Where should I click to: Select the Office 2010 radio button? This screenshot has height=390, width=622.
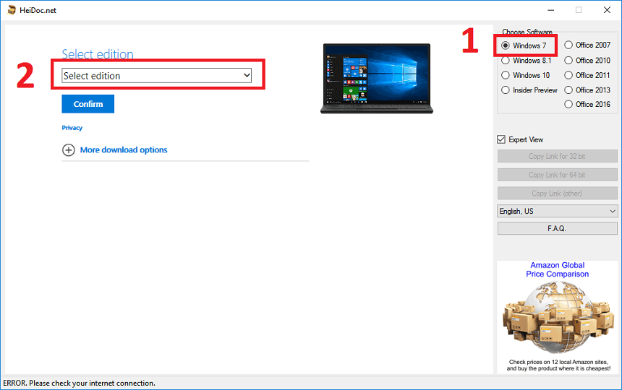568,60
